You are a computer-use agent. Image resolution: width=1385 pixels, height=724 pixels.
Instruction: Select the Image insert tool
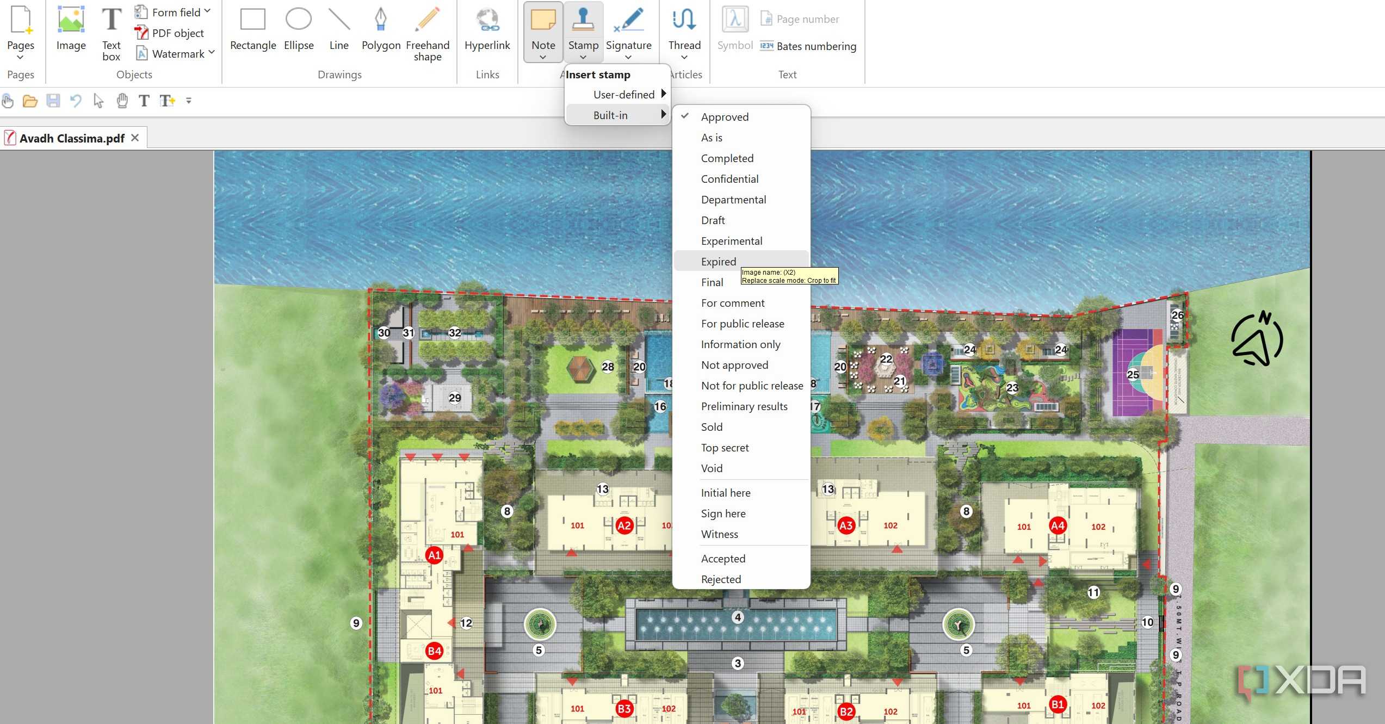point(71,30)
